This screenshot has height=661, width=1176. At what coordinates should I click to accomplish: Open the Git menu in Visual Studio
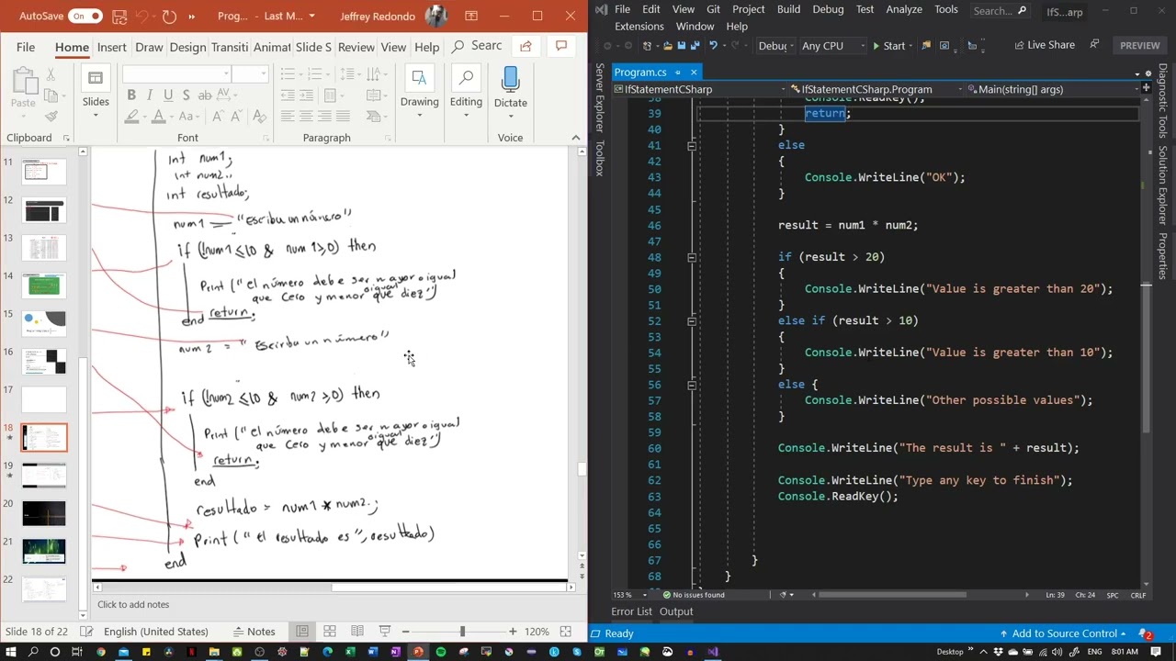coord(713,9)
